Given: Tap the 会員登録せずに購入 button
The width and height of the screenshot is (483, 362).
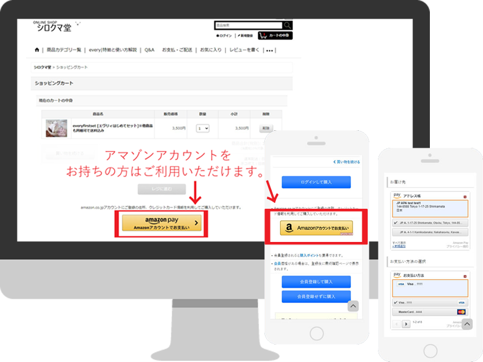Looking at the screenshot, I should [316, 296].
